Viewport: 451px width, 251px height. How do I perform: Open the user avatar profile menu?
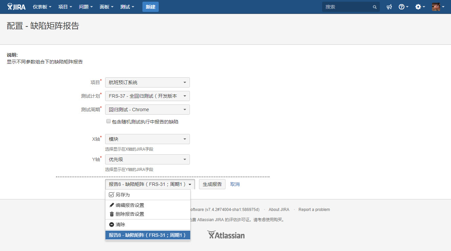[x=438, y=7]
